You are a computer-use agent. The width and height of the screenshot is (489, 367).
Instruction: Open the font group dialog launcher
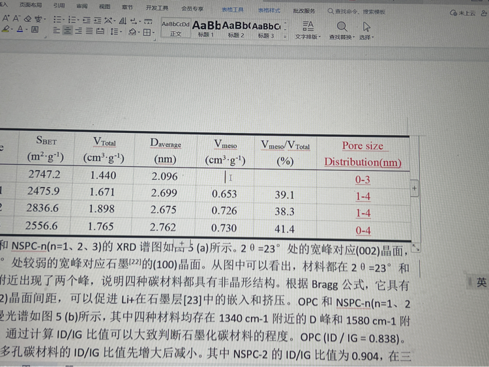46,37
